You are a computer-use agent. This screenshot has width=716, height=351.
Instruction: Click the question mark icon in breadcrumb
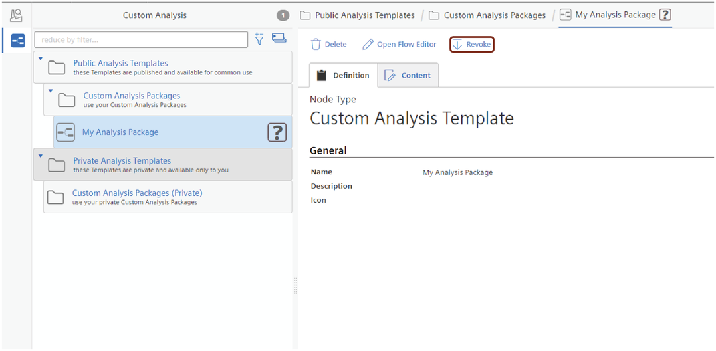point(665,15)
